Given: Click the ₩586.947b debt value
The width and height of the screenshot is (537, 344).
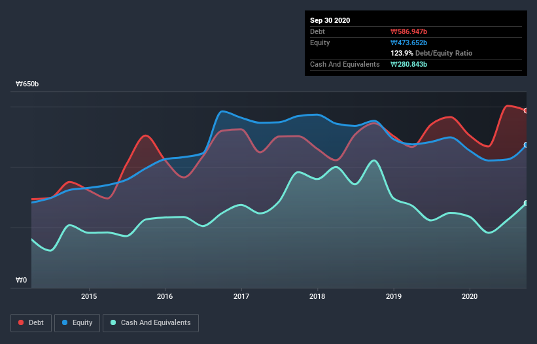Looking at the screenshot, I should point(409,32).
